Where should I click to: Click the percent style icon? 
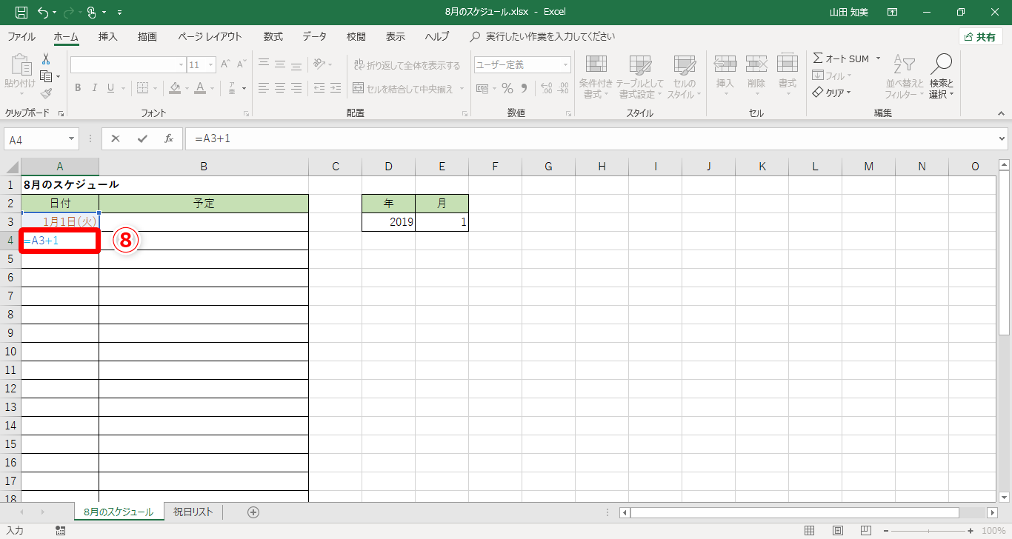(x=507, y=88)
